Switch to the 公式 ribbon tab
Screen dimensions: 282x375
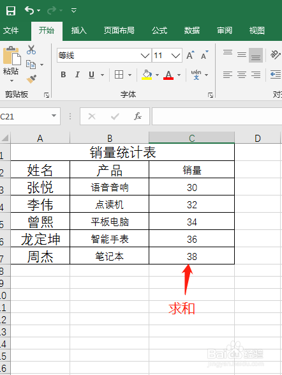pyautogui.click(x=160, y=31)
